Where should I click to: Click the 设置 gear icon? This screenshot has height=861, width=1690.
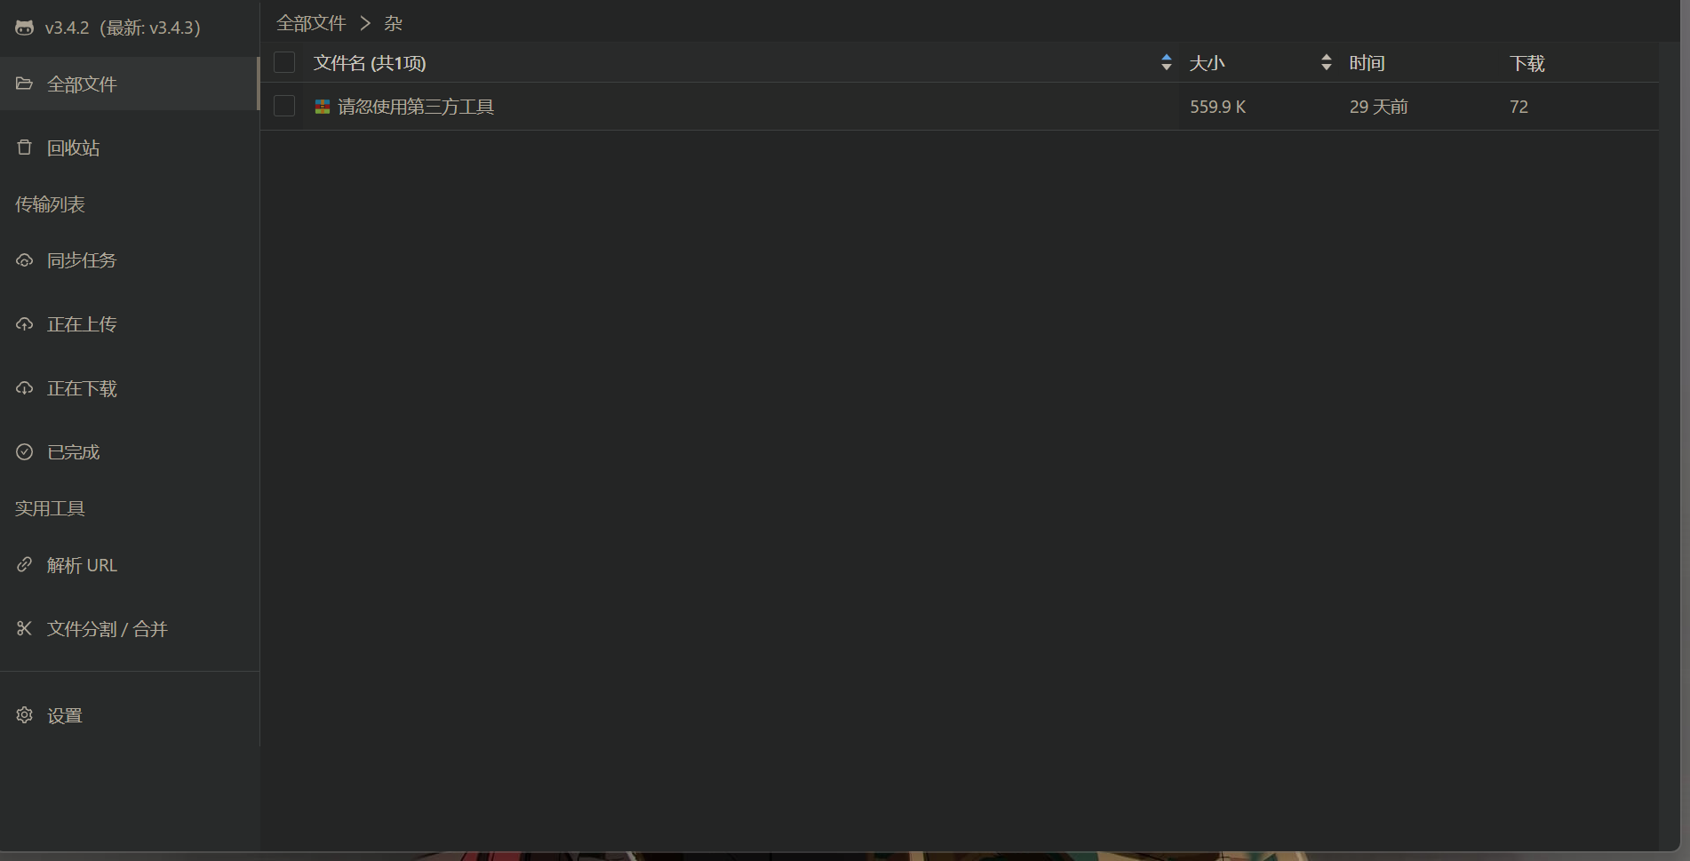pyautogui.click(x=25, y=715)
